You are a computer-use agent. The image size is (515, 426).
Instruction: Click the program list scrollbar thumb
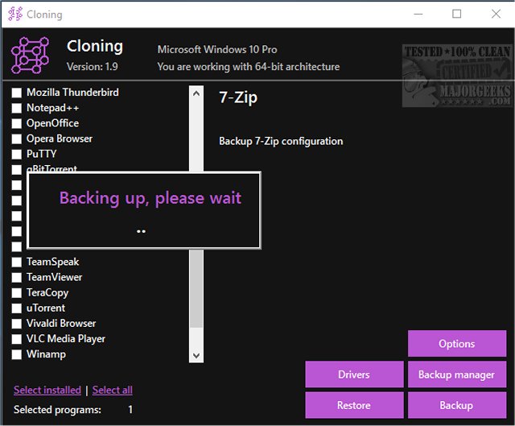click(x=196, y=288)
